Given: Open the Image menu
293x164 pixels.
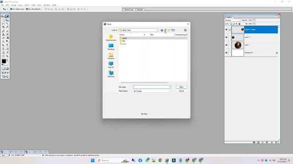Looking at the screenshot, I should click(x=14, y=5).
